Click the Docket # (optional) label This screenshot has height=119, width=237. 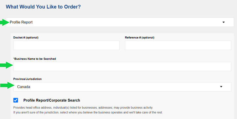26,38
